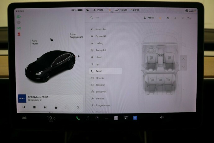Tap the NRK P1 station logo
Image resolution: width=214 pixels, height=143 pixels.
point(22,99)
